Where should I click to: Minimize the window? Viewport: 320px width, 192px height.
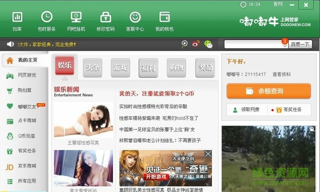click(292, 4)
